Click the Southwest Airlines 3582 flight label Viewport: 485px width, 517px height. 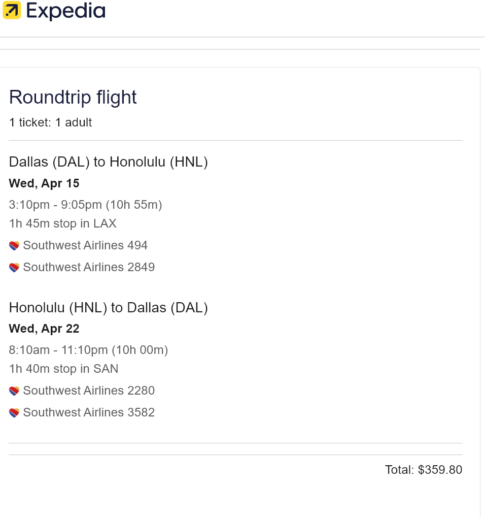(x=89, y=413)
